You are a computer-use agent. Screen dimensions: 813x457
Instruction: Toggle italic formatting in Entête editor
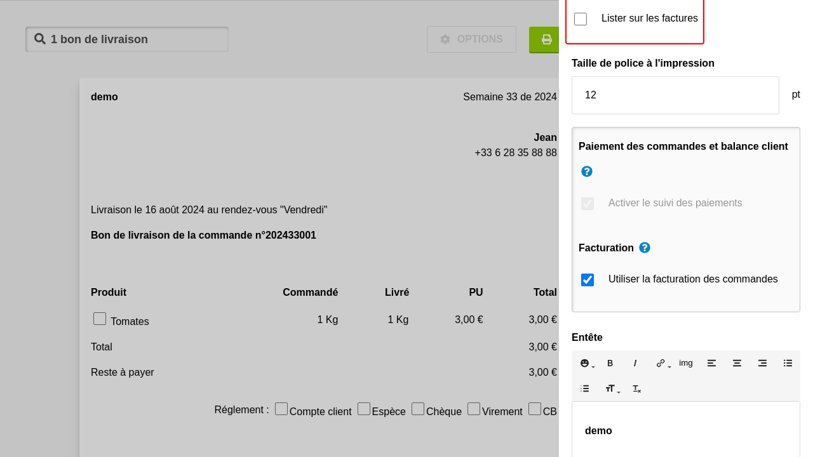coord(635,363)
